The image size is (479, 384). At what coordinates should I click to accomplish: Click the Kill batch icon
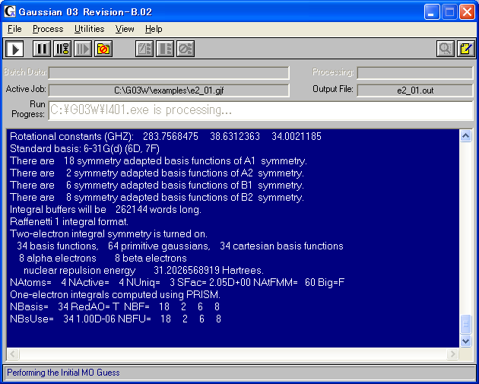pyautogui.click(x=186, y=49)
